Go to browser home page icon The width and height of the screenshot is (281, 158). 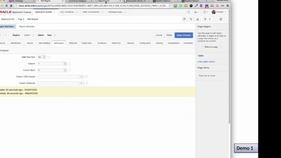pyautogui.click(x=11, y=6)
